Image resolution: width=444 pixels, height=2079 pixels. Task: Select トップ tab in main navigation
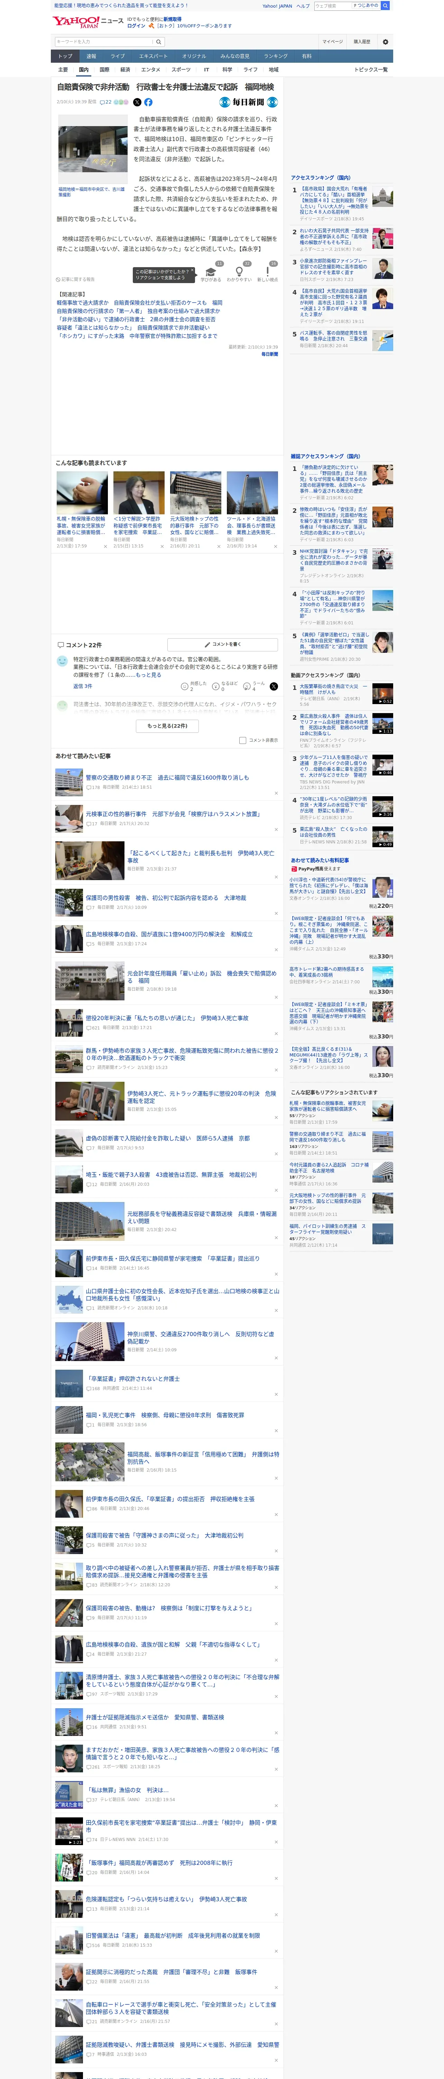65,56
